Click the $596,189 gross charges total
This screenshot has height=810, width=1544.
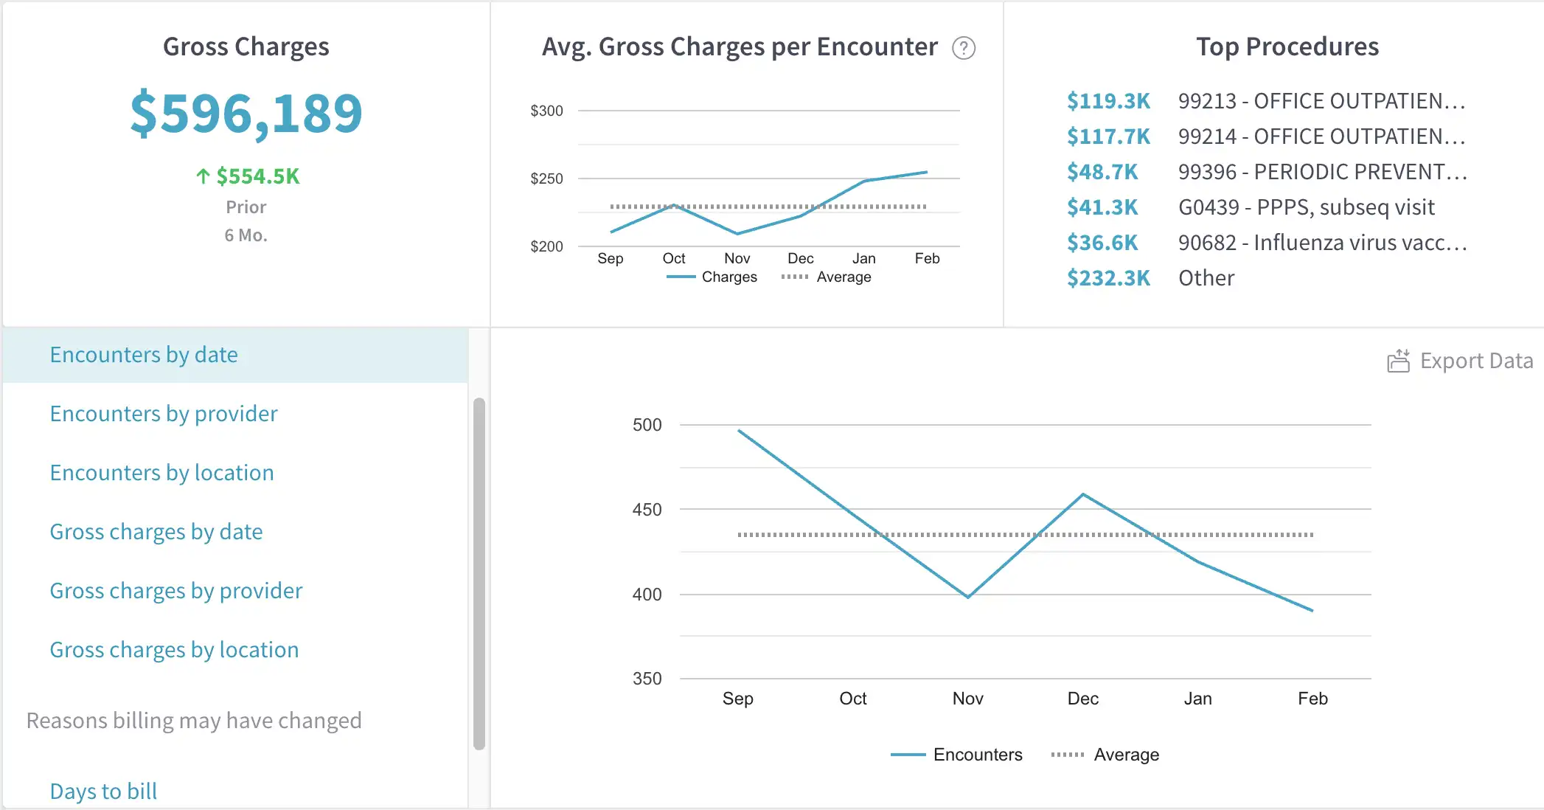[x=246, y=114]
